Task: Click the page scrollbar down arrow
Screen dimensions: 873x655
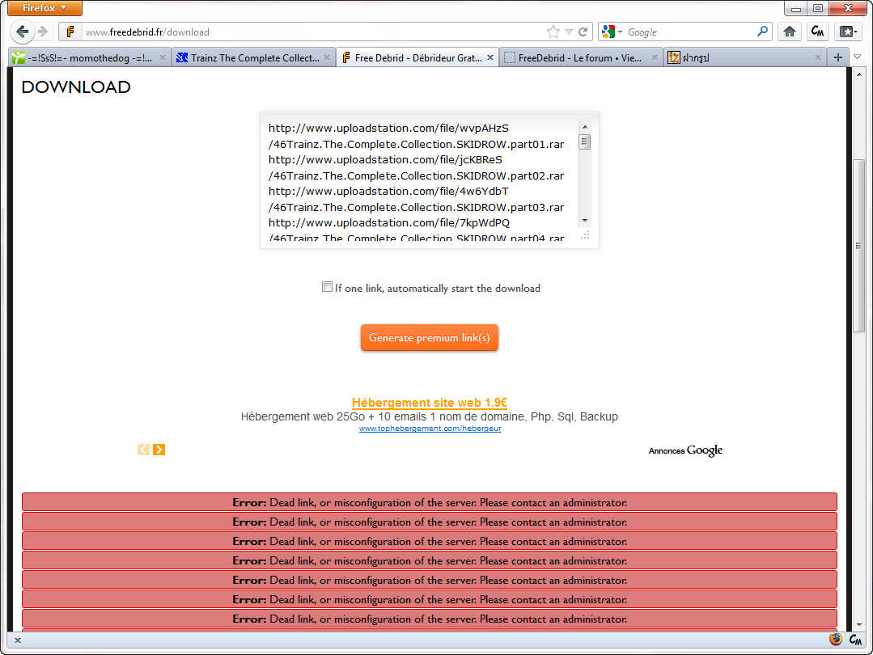Action: click(x=859, y=625)
